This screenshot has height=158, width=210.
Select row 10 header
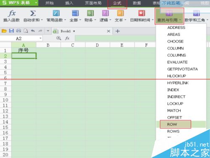tap(5, 100)
